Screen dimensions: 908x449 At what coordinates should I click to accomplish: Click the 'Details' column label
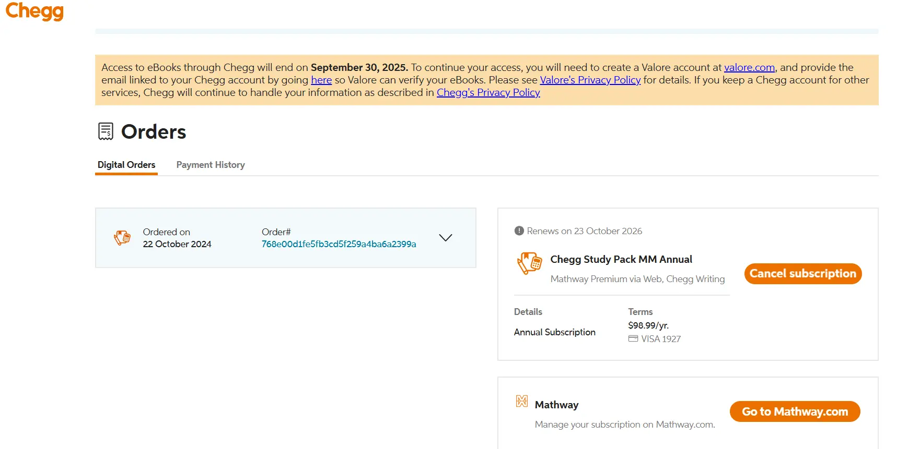[x=528, y=312]
